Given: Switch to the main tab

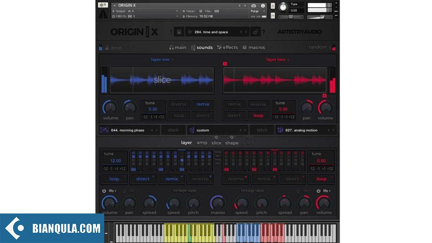Looking at the screenshot, I should (178, 47).
